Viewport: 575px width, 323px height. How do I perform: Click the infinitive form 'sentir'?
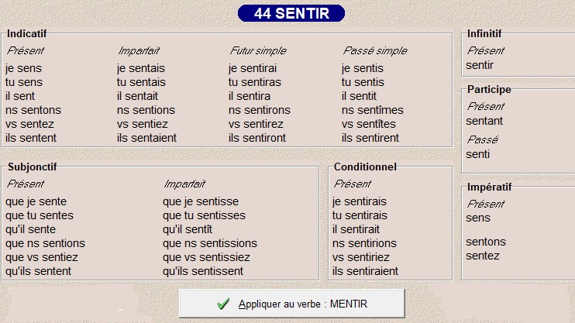click(480, 65)
